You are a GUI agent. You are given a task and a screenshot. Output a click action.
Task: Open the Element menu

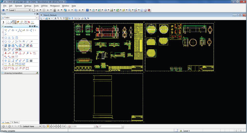[x=18, y=6]
